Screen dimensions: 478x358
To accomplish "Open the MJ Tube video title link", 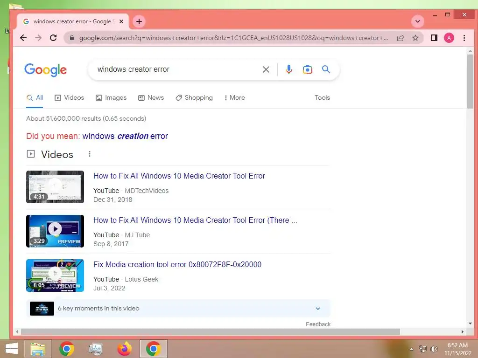I will click(x=195, y=220).
